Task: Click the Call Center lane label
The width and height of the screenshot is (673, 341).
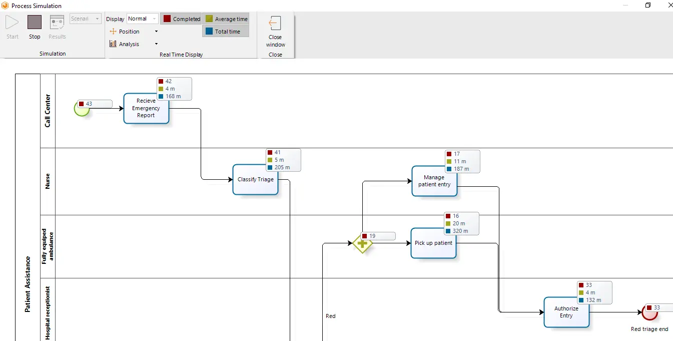Action: 48,111
